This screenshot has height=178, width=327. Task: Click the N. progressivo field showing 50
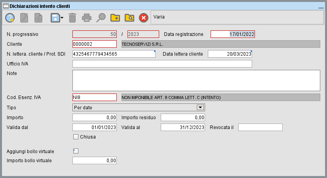95,34
